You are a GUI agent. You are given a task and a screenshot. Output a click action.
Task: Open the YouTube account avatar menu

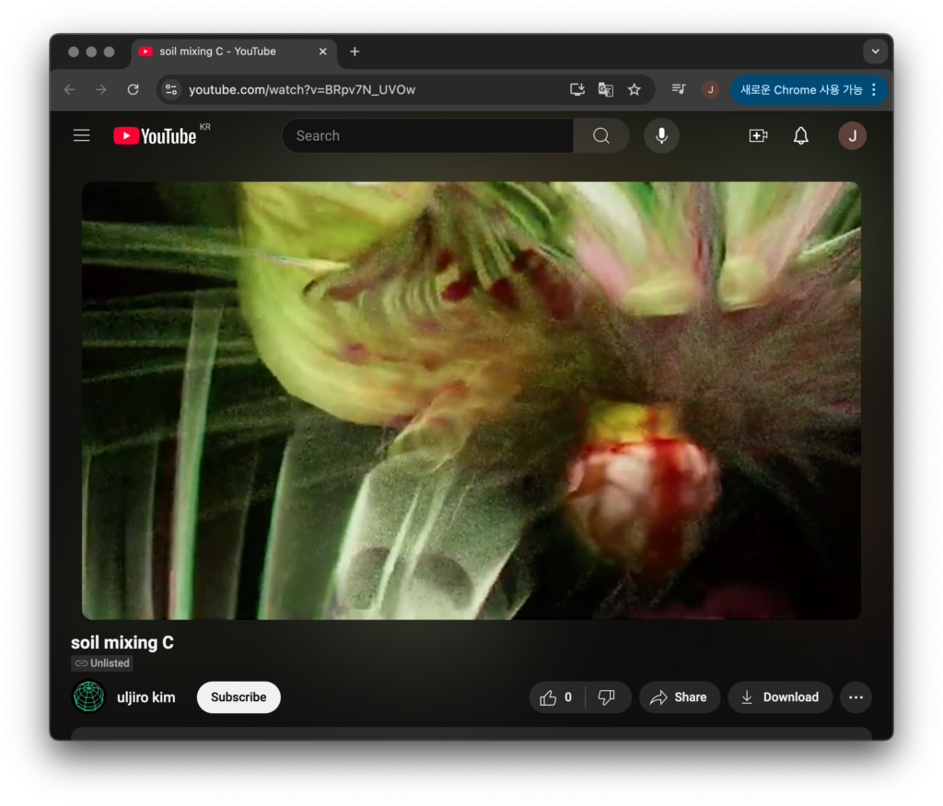point(852,136)
